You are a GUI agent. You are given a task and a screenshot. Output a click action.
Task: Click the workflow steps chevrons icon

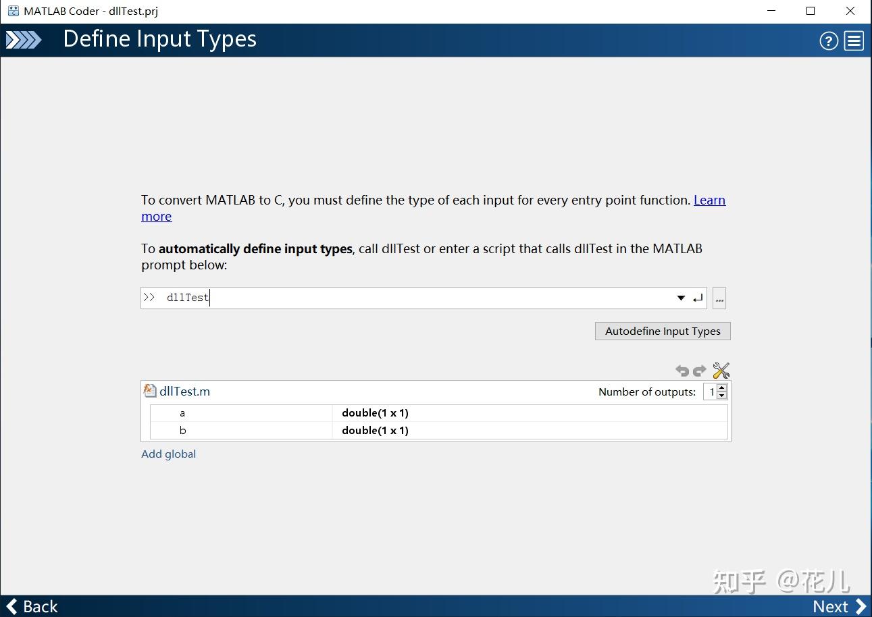coord(24,41)
